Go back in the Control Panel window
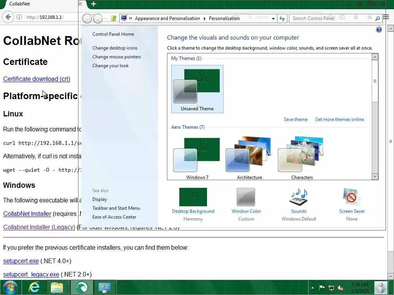This screenshot has width=394, height=295. pyautogui.click(x=87, y=18)
